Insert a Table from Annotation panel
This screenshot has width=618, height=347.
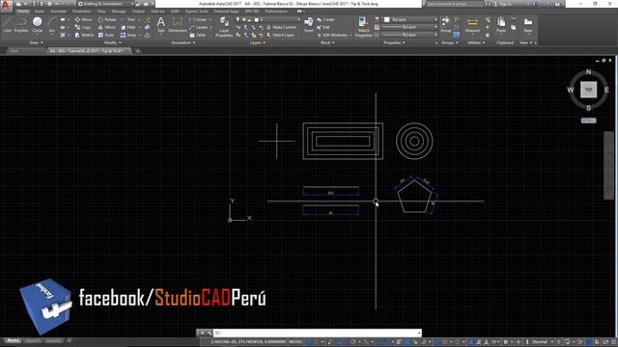[198, 35]
